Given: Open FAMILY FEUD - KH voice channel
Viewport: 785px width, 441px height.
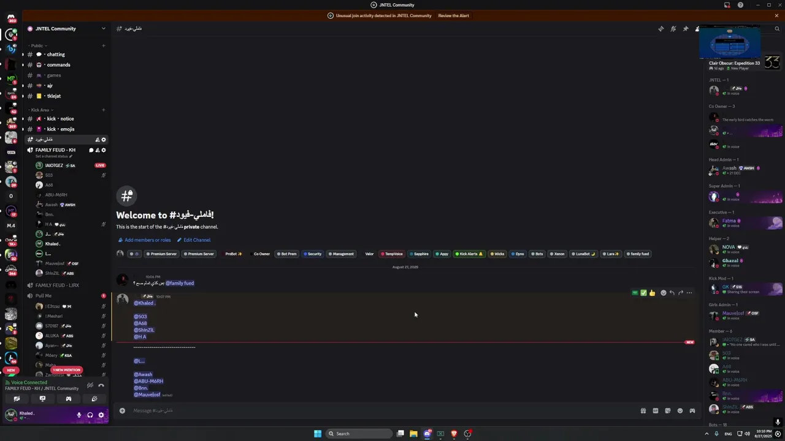Looking at the screenshot, I should (x=56, y=150).
